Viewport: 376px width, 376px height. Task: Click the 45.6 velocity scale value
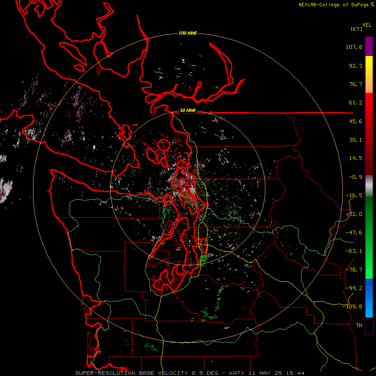click(x=356, y=121)
